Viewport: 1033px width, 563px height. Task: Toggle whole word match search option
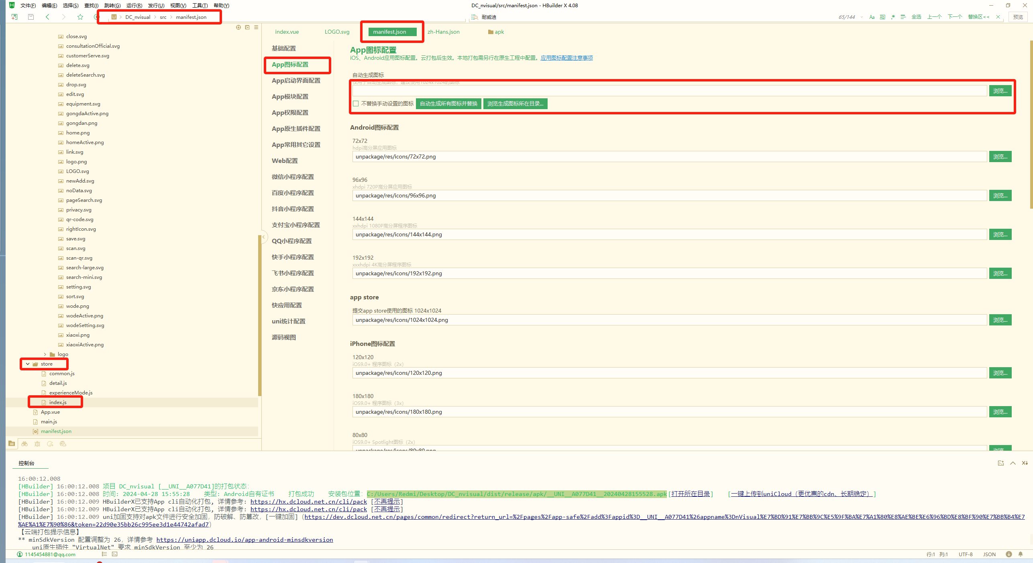click(x=882, y=17)
